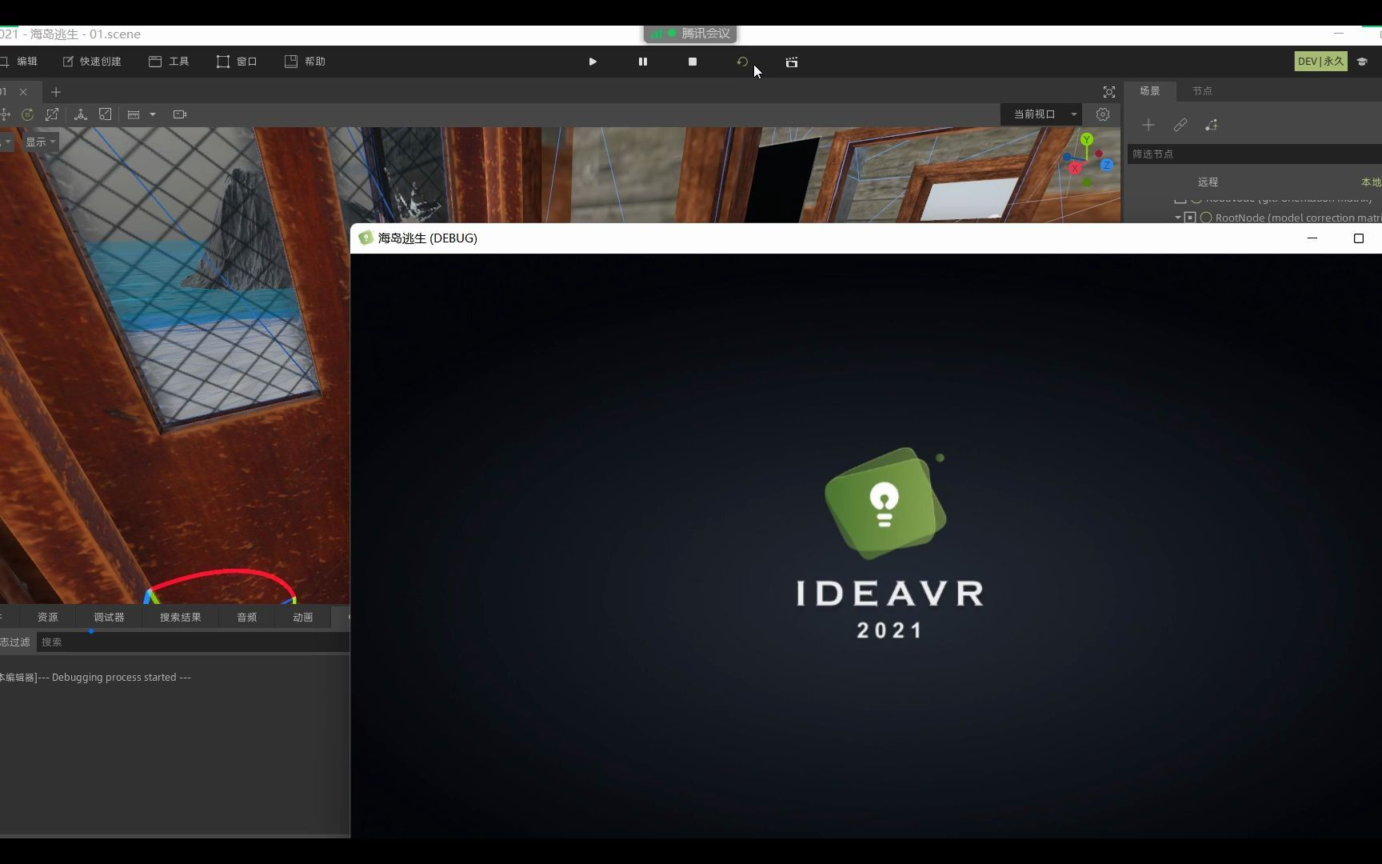The height and width of the screenshot is (864, 1382).
Task: Focus the 筛选节点 filter field
Action: 1255,154
